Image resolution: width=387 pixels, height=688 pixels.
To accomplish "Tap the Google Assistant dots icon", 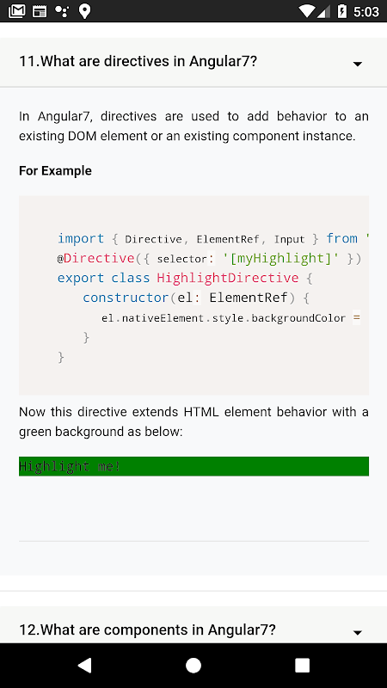I will click(62, 11).
